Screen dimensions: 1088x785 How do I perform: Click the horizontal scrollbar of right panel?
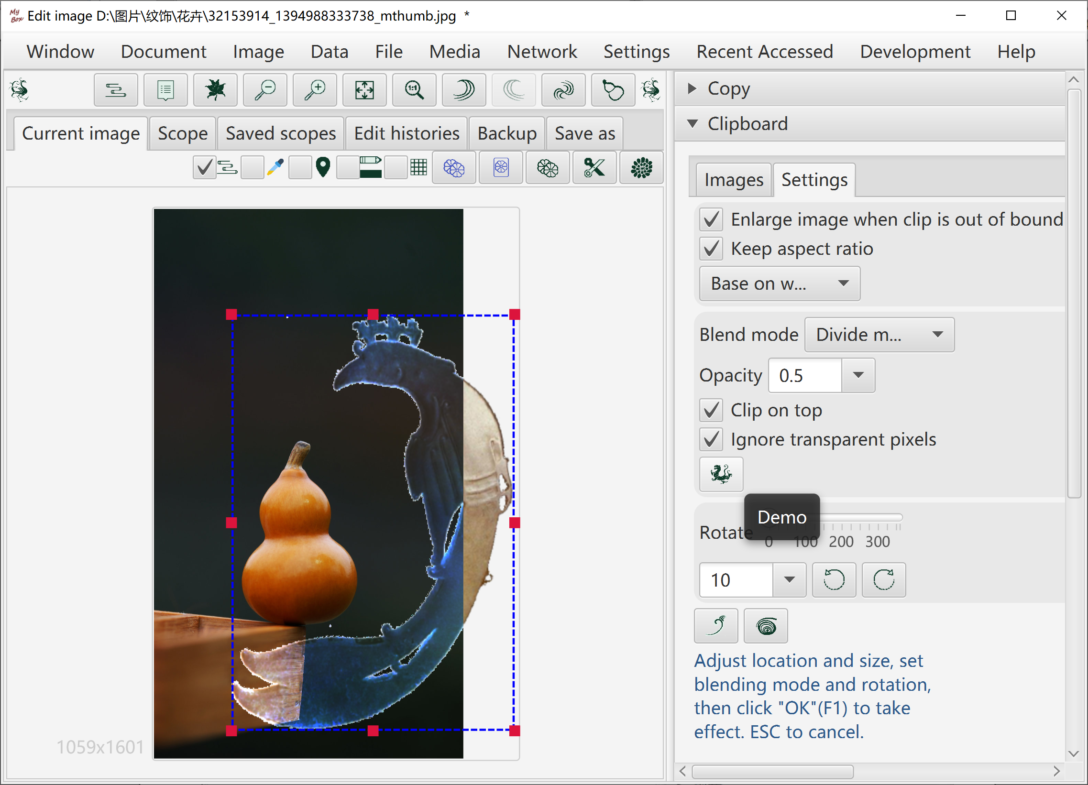pyautogui.click(x=773, y=772)
